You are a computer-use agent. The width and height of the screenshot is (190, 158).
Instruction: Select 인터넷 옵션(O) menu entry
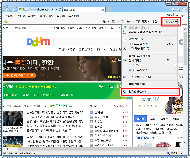[x=150, y=91]
